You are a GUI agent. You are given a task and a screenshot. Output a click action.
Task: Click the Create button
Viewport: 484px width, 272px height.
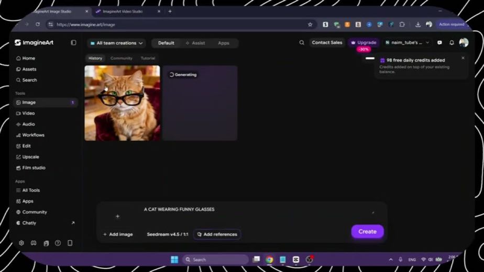367,232
